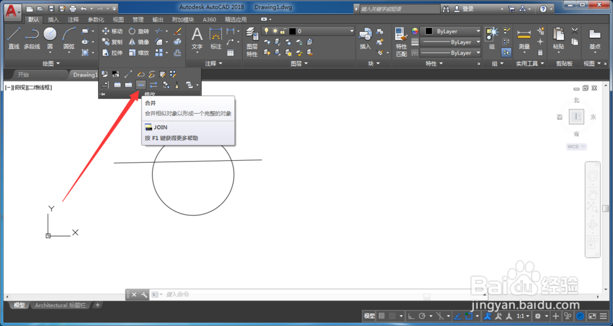Activate the 缩放 (Scale) tool
This screenshot has width=613, height=326.
[139, 53]
